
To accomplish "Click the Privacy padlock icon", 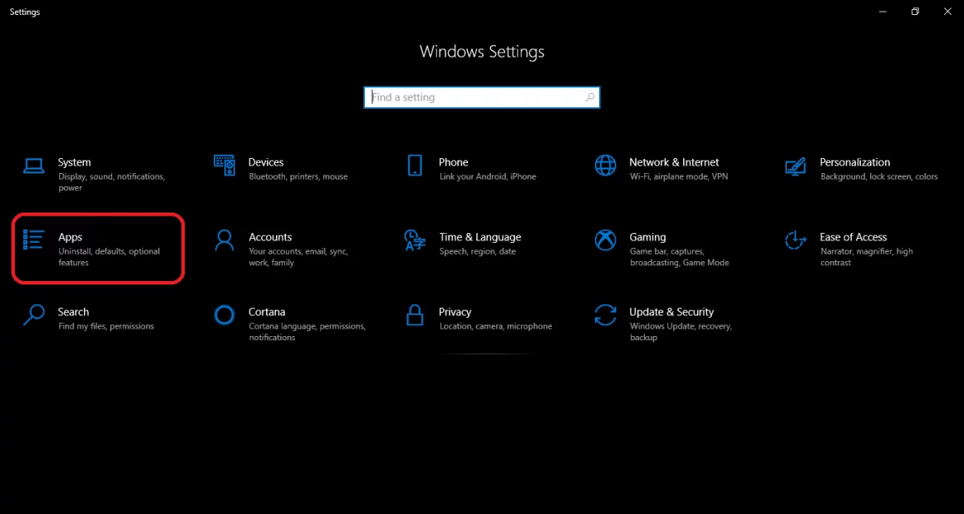I will [x=415, y=314].
